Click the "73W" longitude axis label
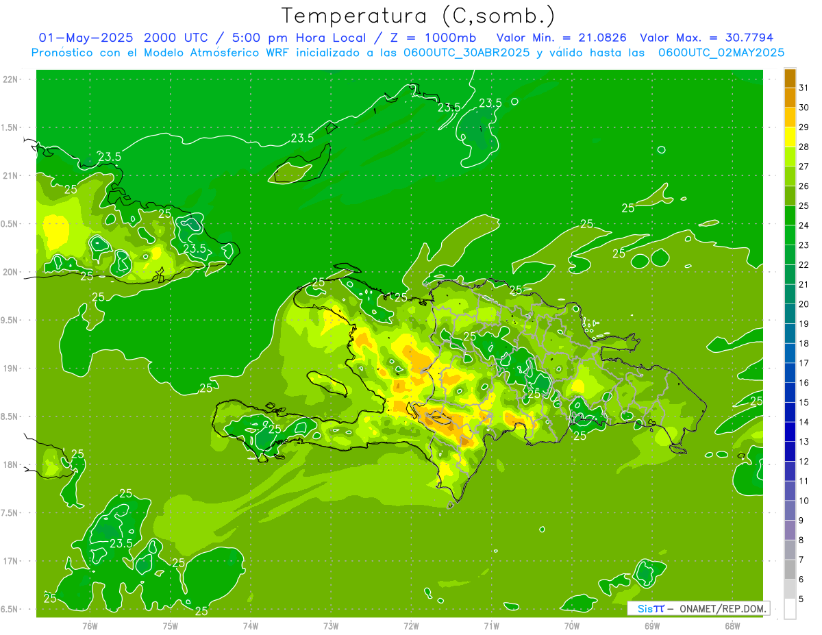This screenshot has height=635, width=822. tap(331, 627)
